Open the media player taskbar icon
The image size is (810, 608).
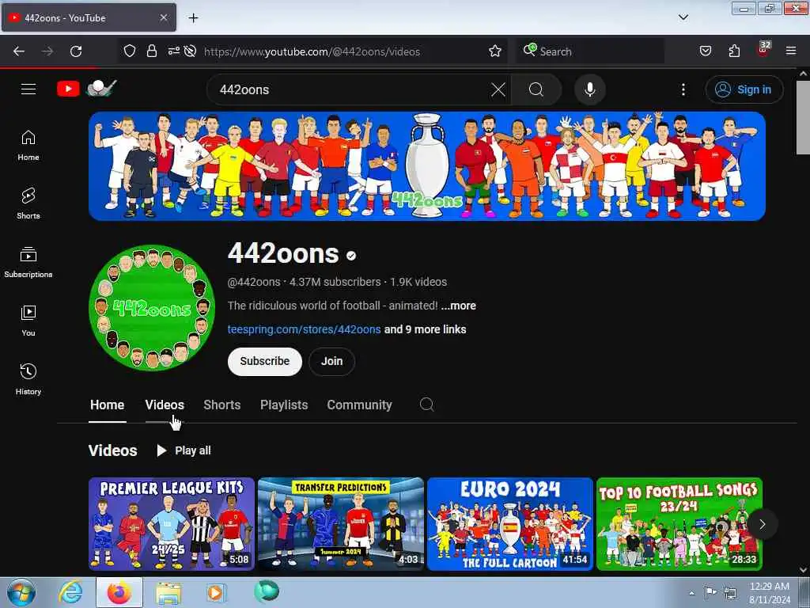[215, 592]
